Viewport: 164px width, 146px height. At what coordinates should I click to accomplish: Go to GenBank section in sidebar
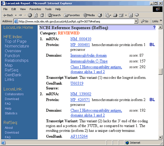click(x=13, y=75)
